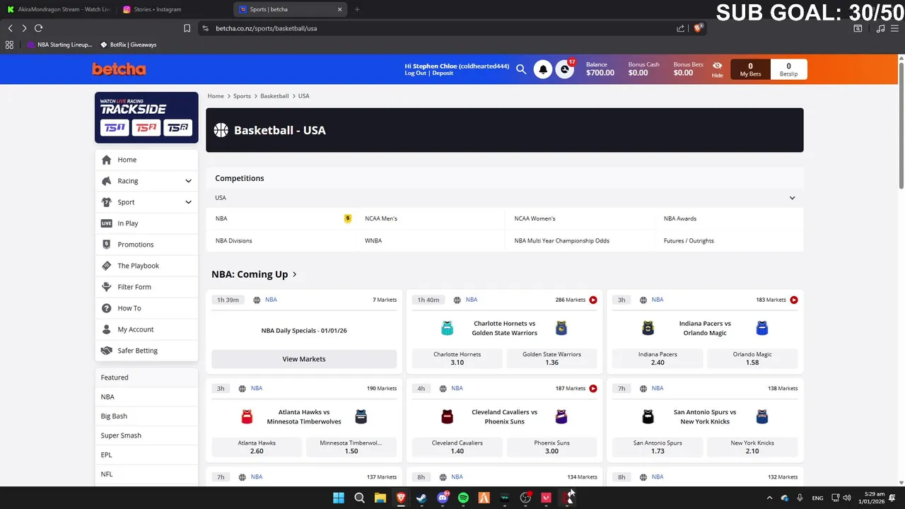
Task: Open the Trackside live racing banner
Action: pos(146,117)
